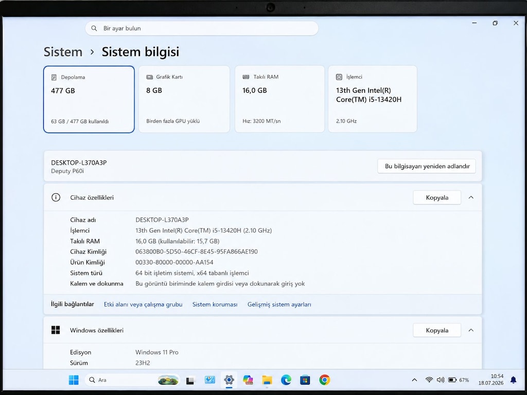Open File Explorer from the taskbar

(267, 380)
